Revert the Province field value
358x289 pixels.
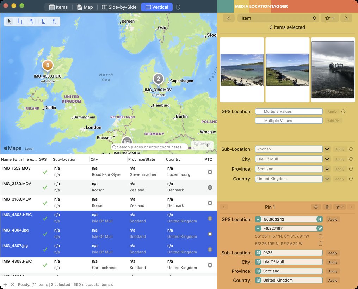(351, 169)
